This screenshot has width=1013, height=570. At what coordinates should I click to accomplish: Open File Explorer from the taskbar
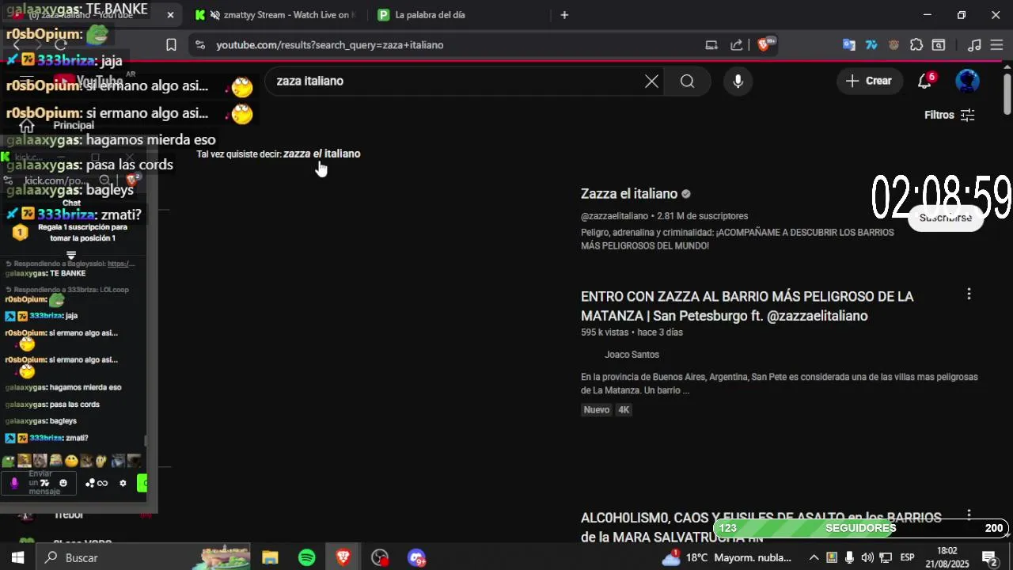[270, 558]
